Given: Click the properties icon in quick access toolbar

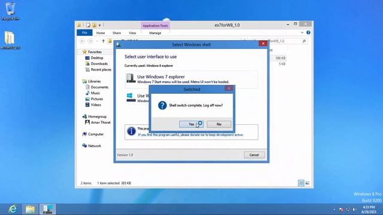Looking at the screenshot, I should tap(88, 25).
